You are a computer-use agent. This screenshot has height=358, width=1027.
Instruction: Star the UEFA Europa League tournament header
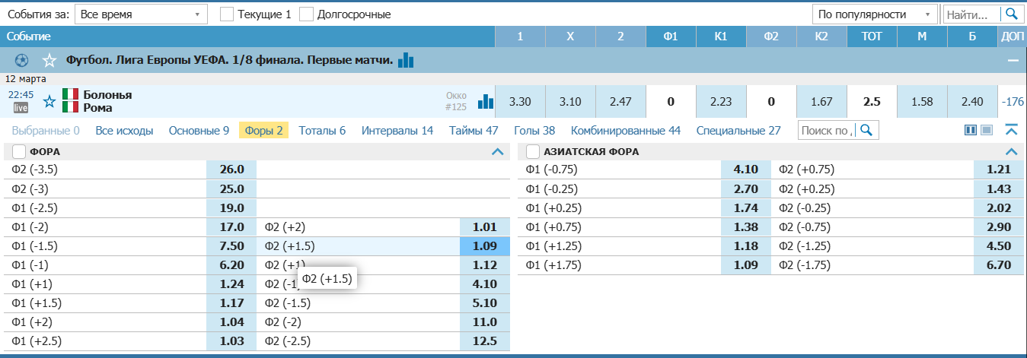click(49, 60)
